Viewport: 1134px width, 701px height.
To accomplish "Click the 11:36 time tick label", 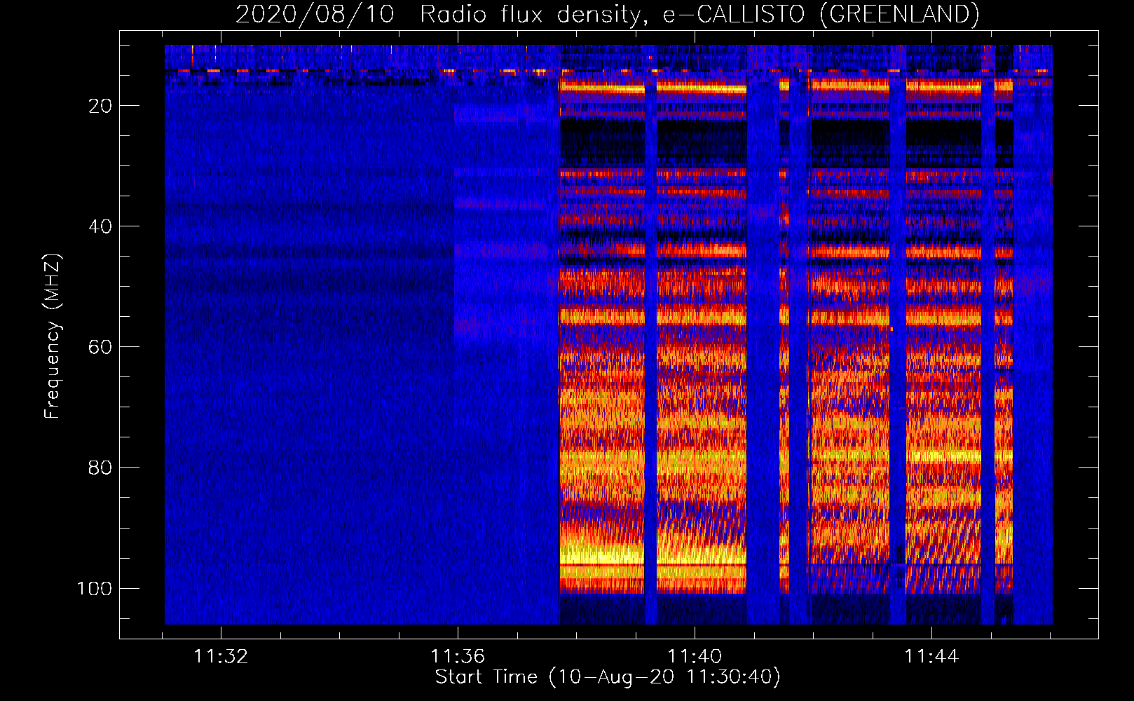I will coord(458,656).
